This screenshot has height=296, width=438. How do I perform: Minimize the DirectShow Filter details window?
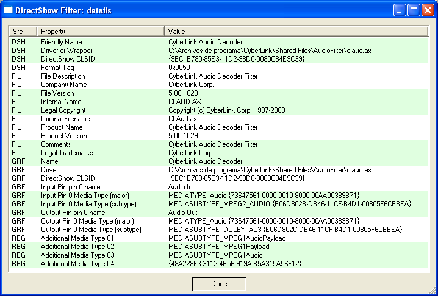[399, 10]
